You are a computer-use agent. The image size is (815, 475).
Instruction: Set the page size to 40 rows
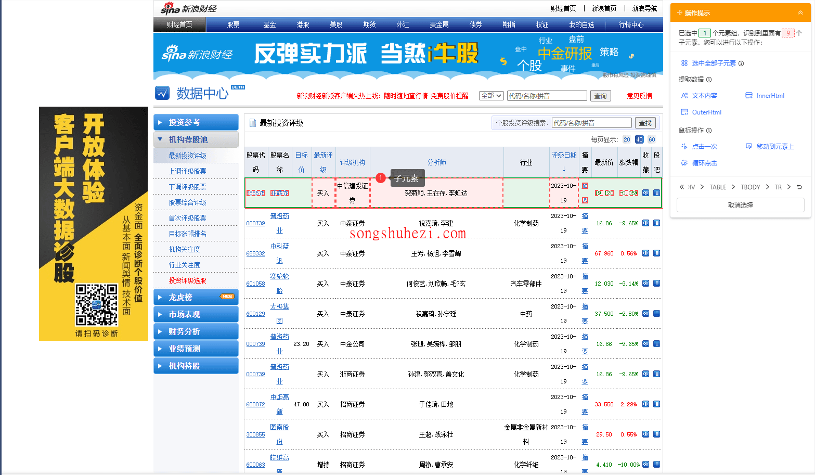[x=639, y=139]
